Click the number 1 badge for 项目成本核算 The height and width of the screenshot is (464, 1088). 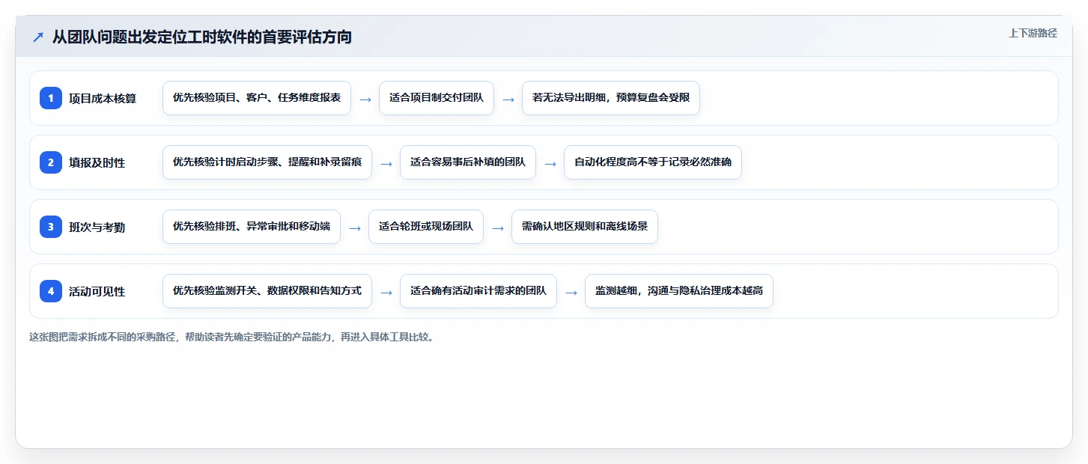pos(51,97)
